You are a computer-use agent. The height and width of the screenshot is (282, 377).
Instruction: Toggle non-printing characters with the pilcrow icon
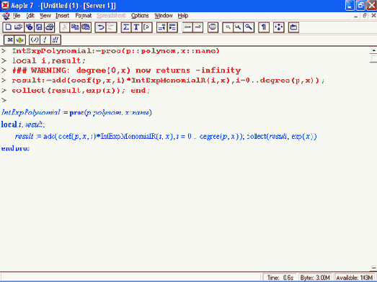pos(264,27)
